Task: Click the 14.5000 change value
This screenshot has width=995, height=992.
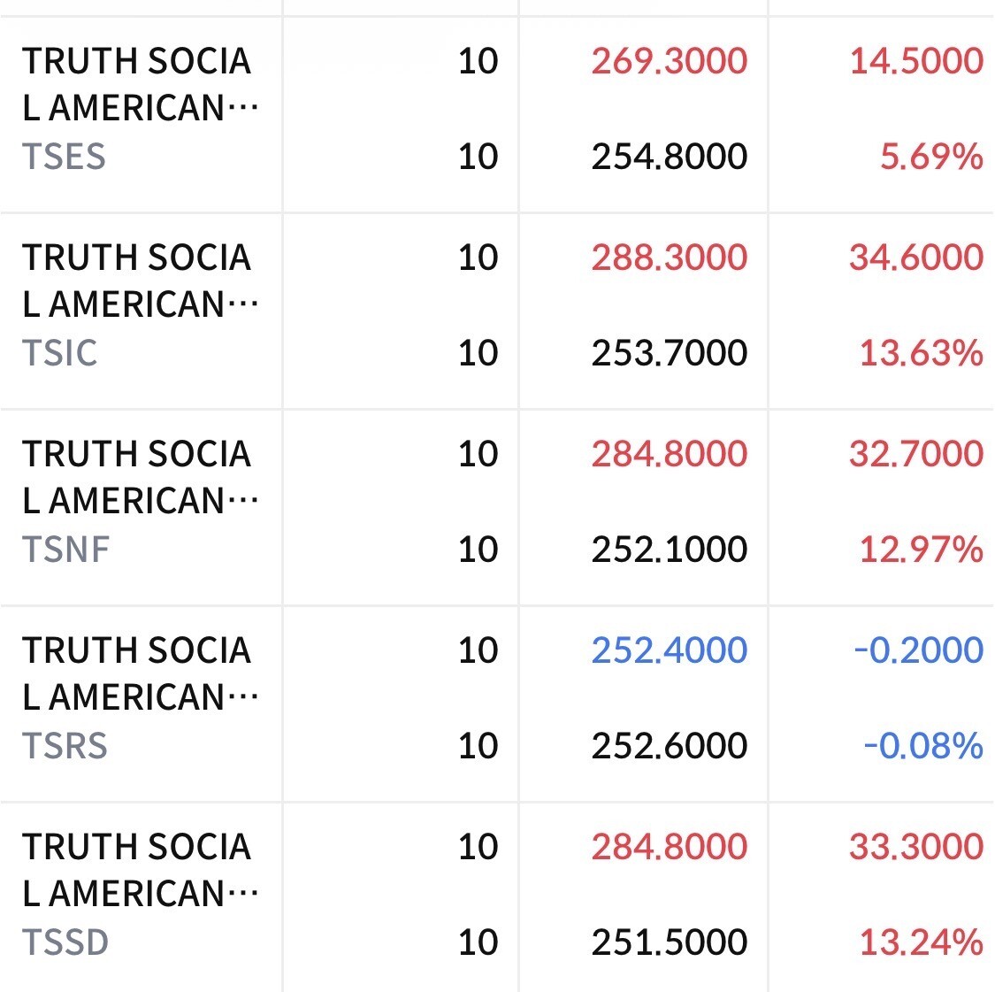Action: click(x=916, y=61)
